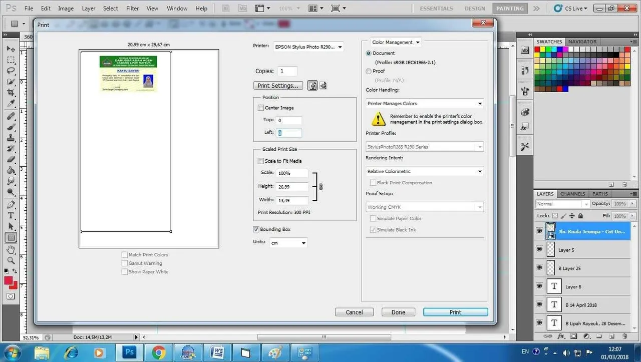Click the add layer mask icon
Screen dimensions: 641x362
tap(574, 336)
